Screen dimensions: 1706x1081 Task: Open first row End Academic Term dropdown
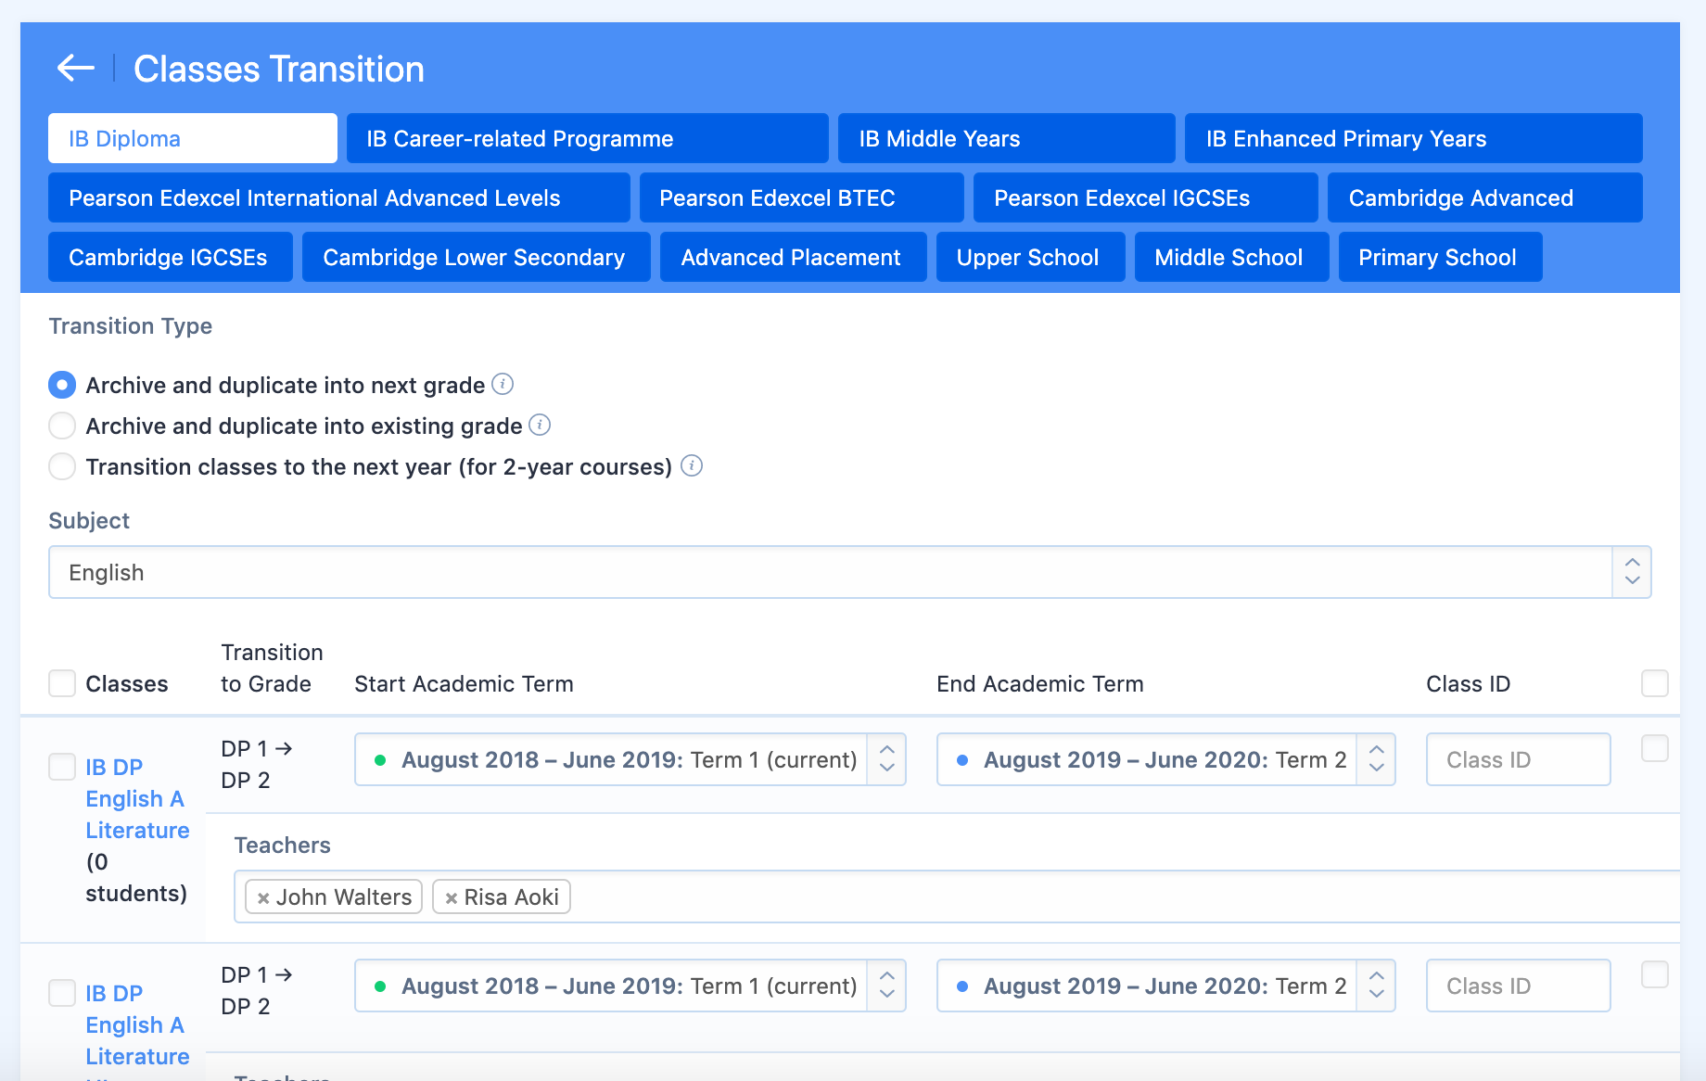[x=1165, y=759]
